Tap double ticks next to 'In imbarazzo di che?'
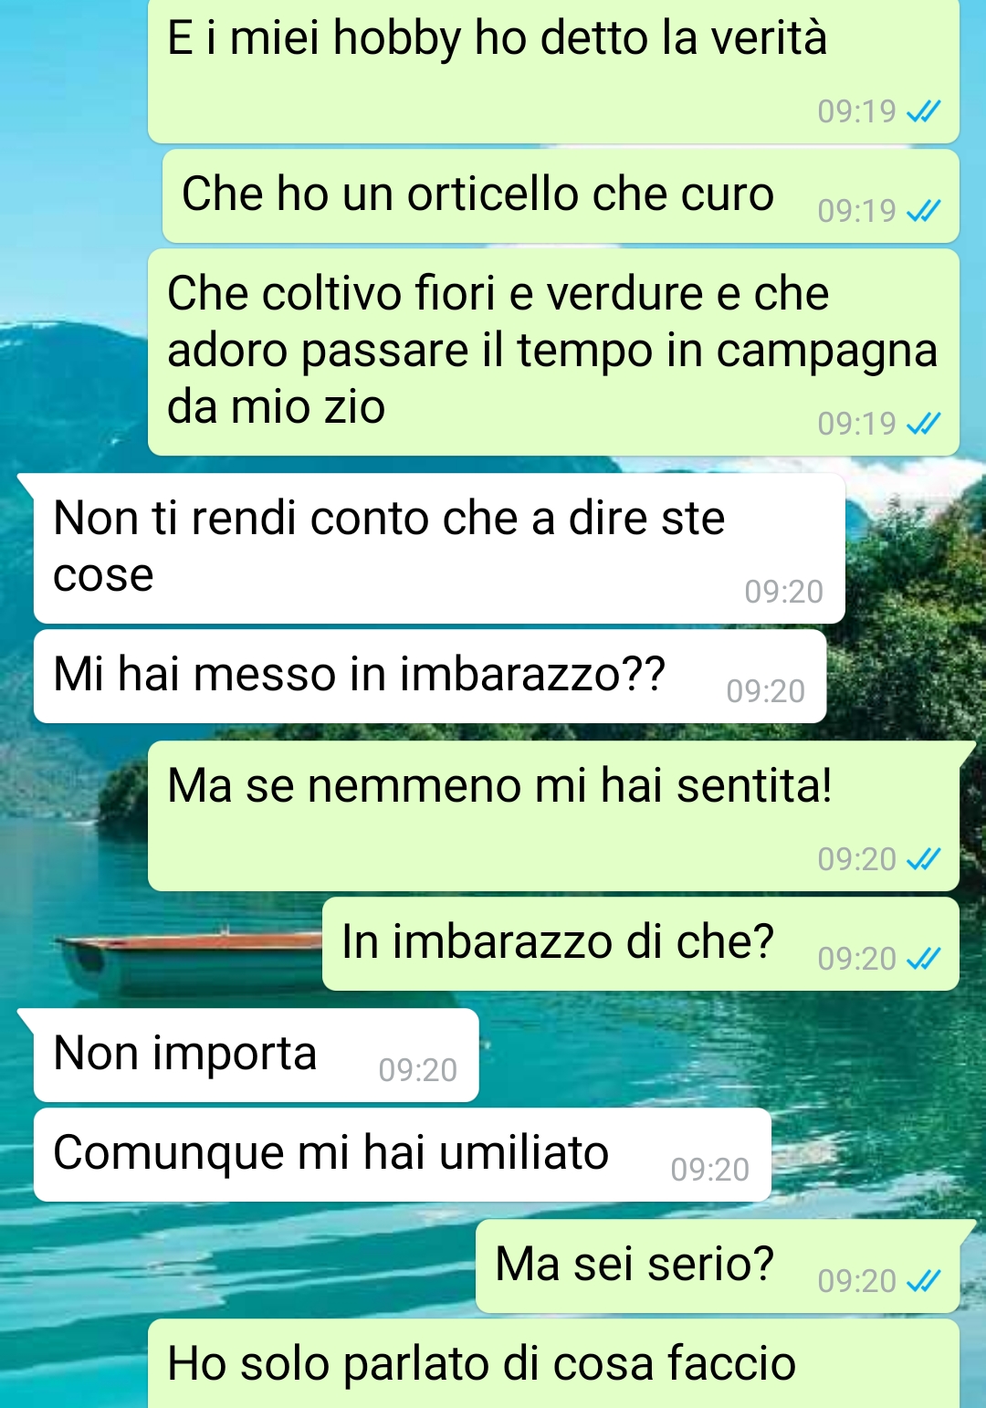Image resolution: width=986 pixels, height=1408 pixels. pyautogui.click(x=923, y=959)
